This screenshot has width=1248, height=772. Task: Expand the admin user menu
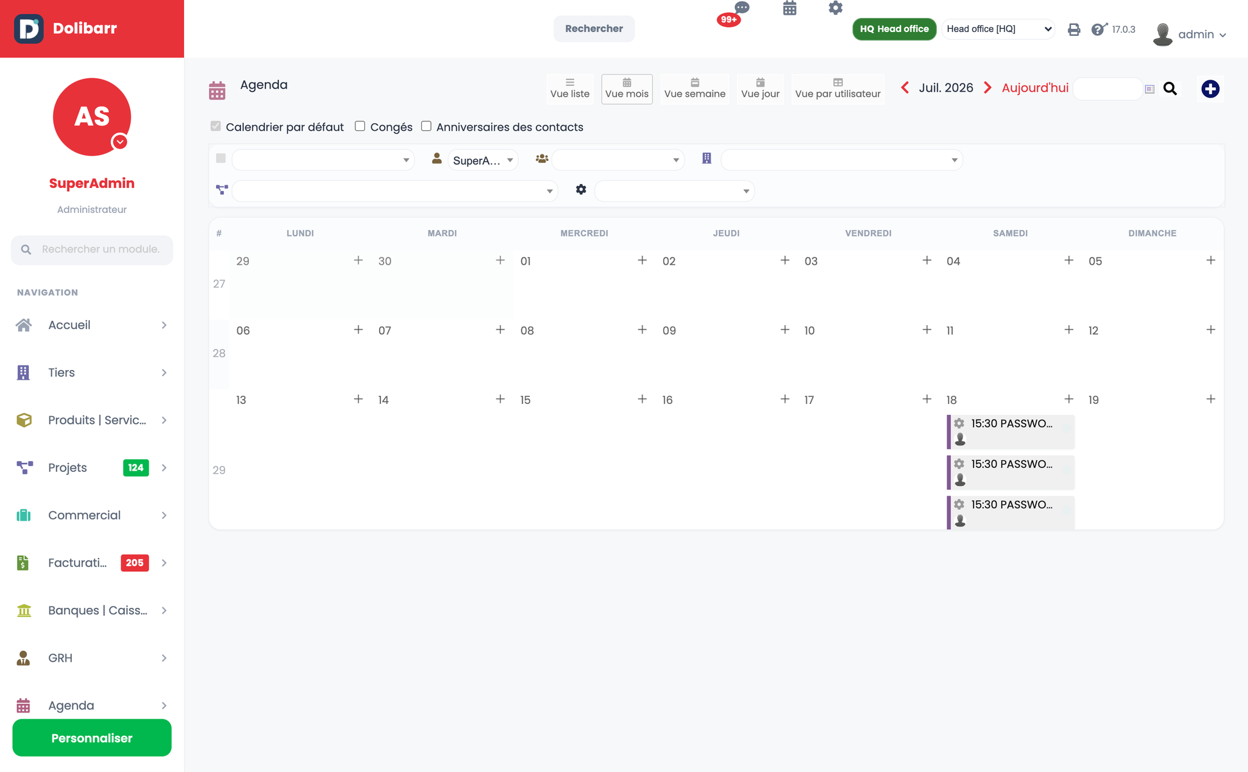pos(1202,35)
